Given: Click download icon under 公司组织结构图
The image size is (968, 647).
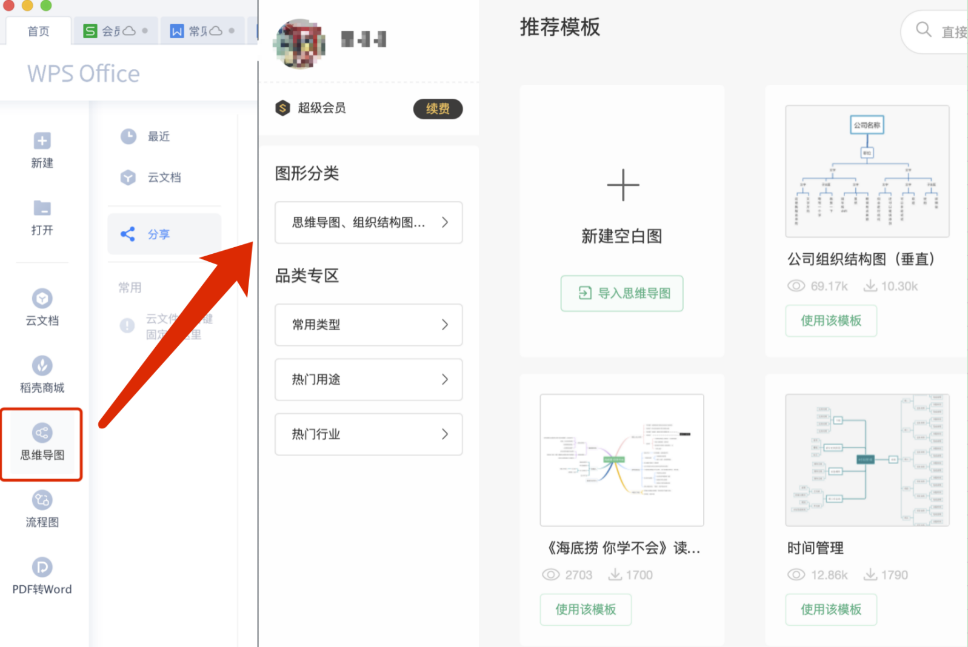Looking at the screenshot, I should coord(870,285).
